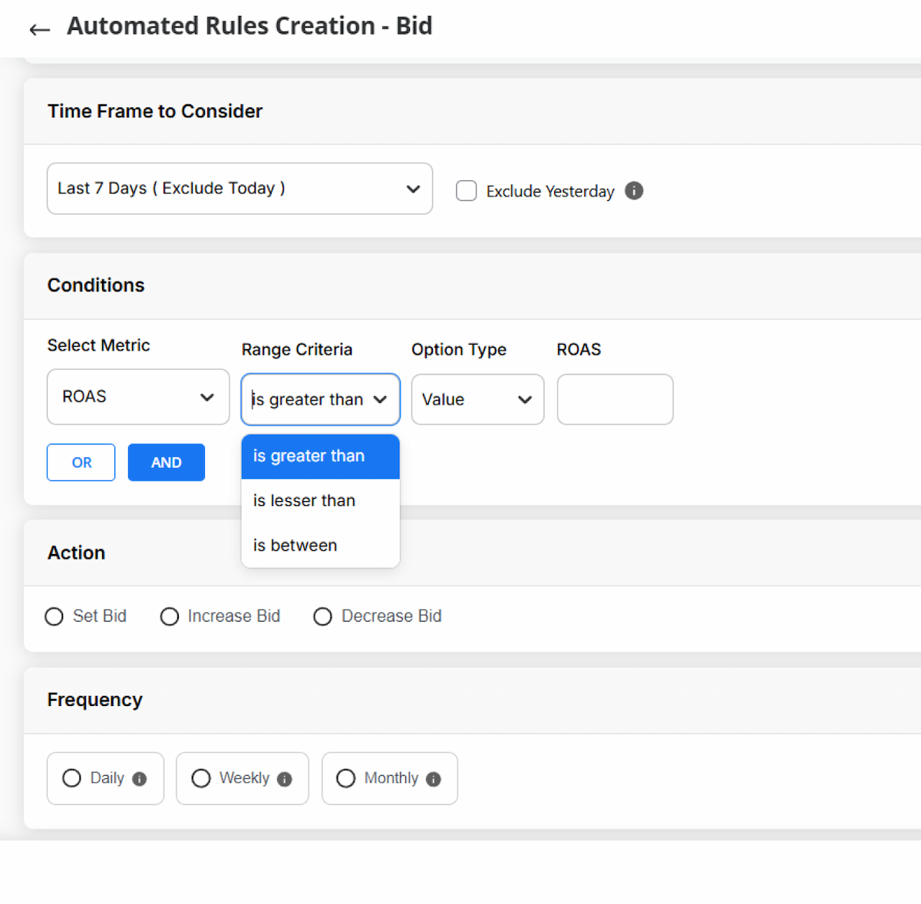Select 'is lesser than' from list
This screenshot has height=904, width=921.
point(305,500)
